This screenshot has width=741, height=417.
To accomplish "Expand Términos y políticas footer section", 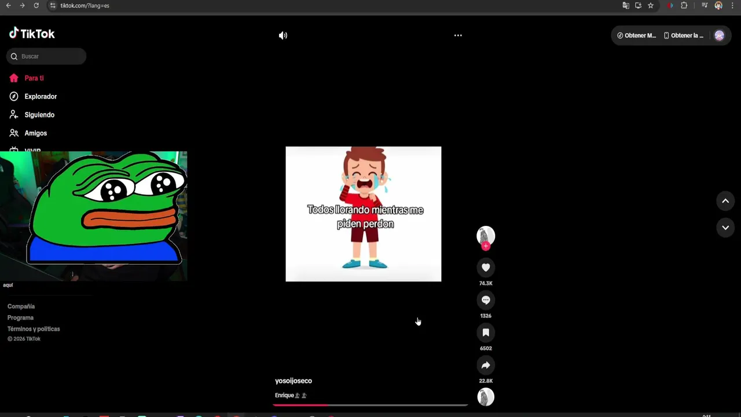I will coord(34,329).
